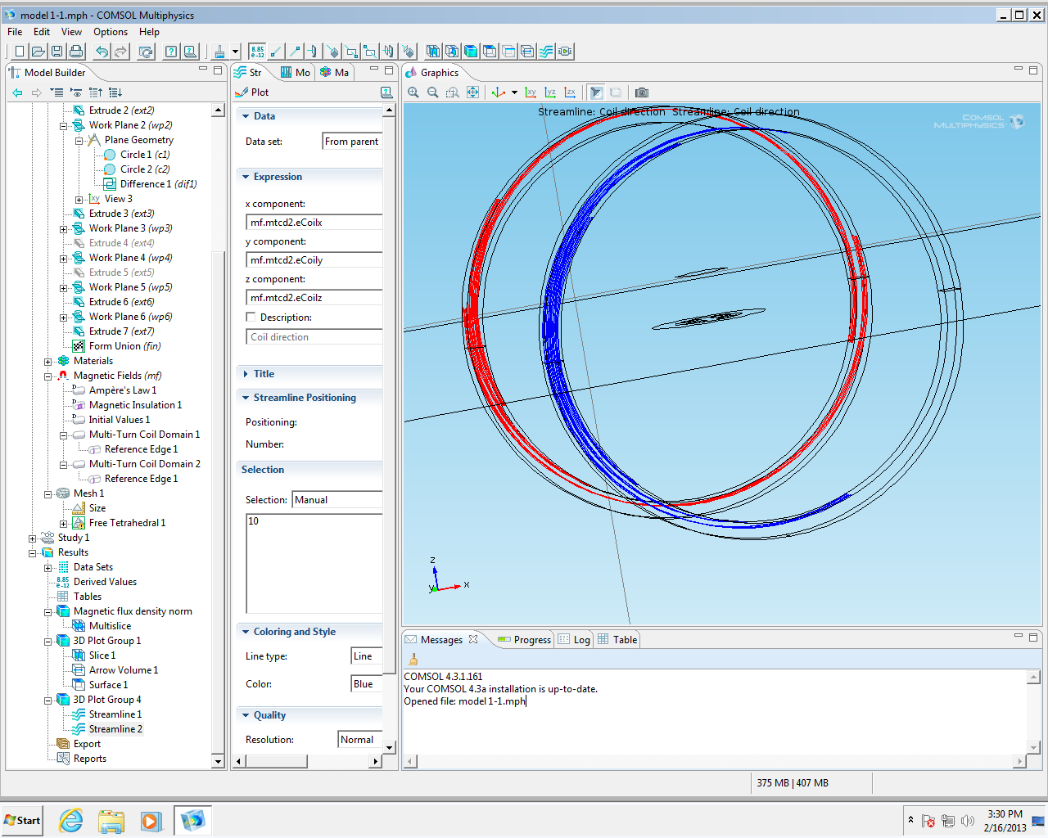Toggle the selection filter button in Graphics toolbar
Viewport: 1048px width, 838px height.
(596, 92)
